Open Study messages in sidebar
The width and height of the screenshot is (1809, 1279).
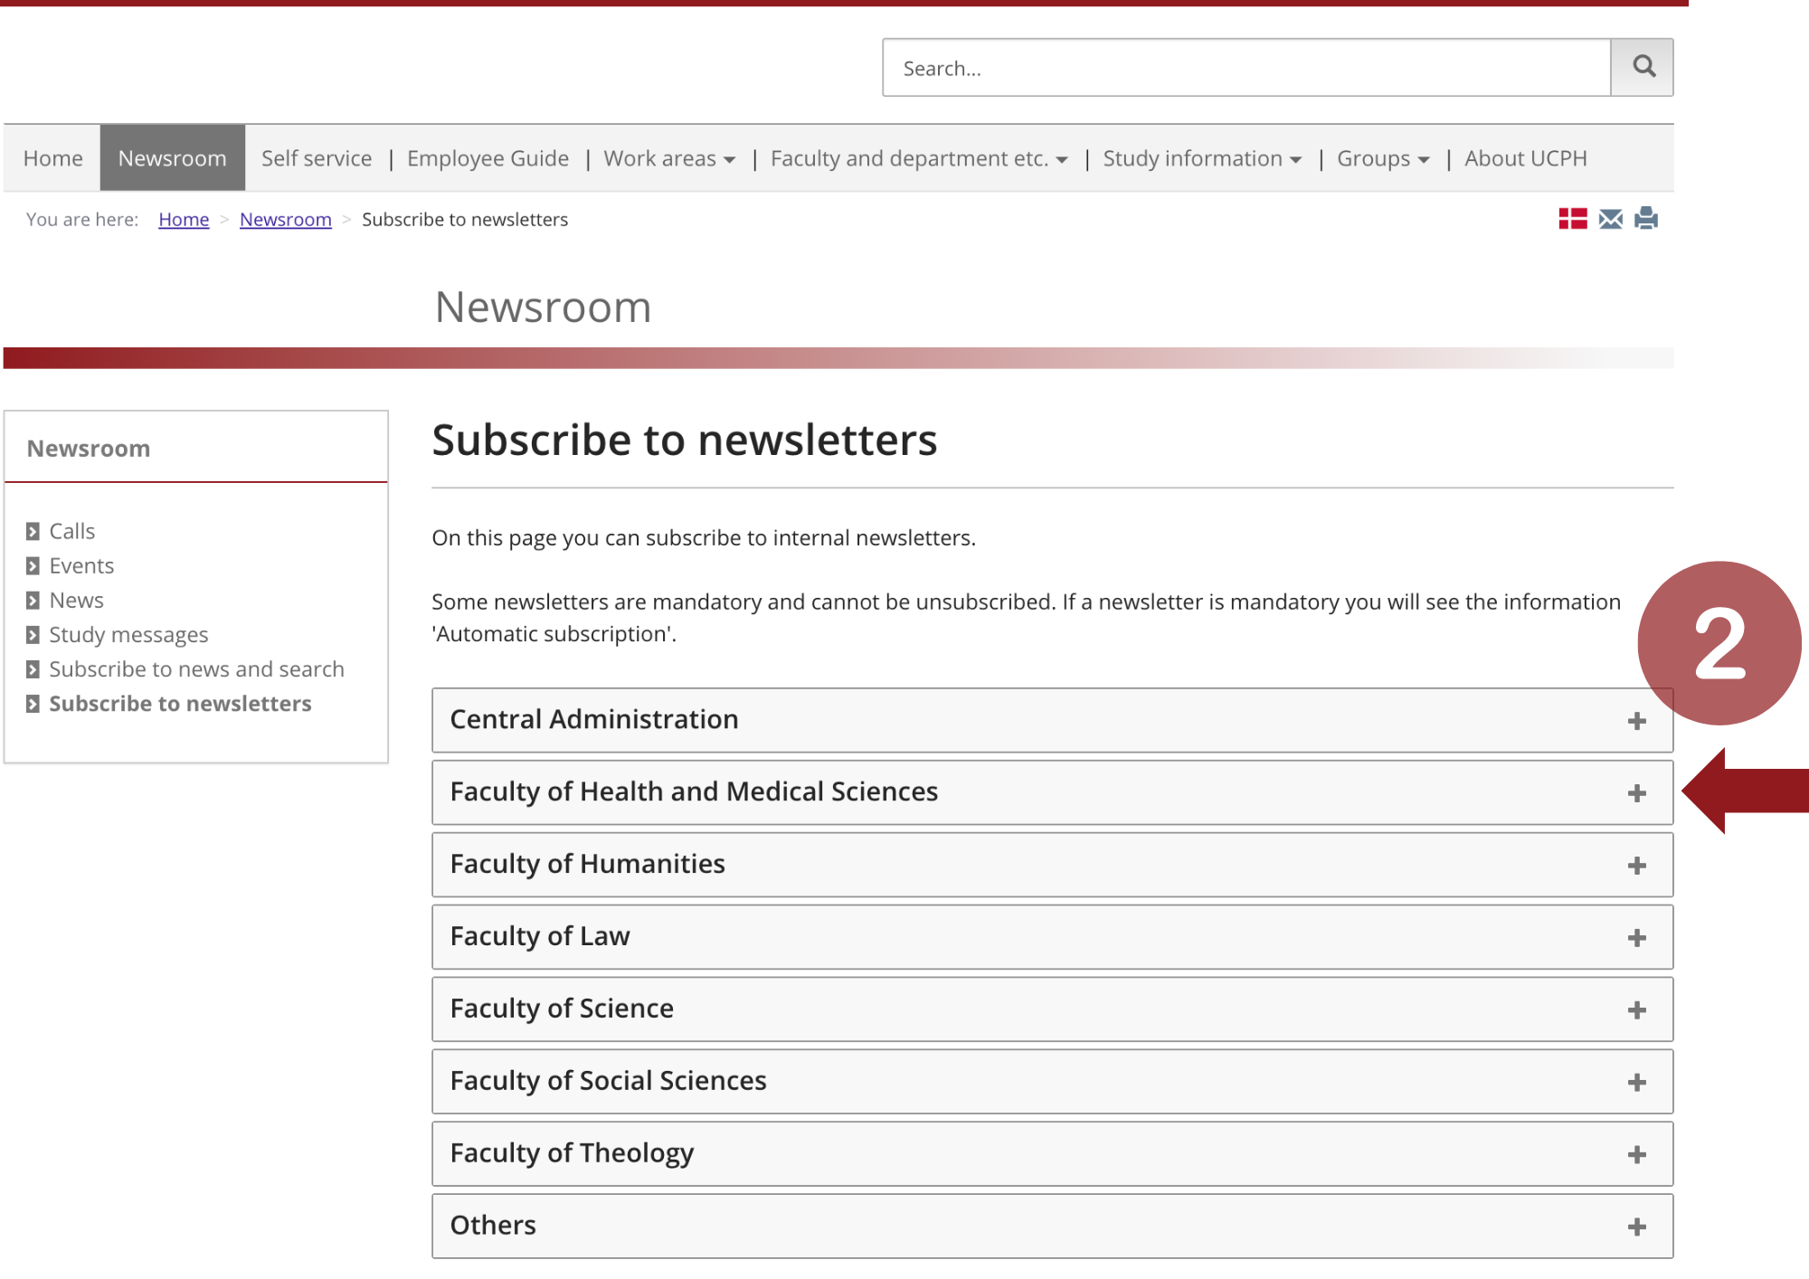click(128, 635)
